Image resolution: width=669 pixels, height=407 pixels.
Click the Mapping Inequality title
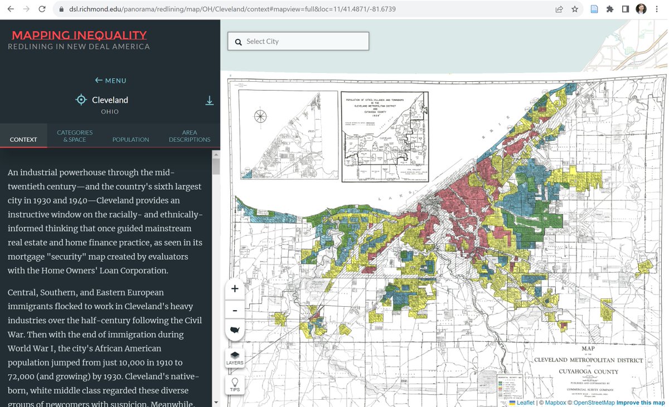tap(79, 35)
